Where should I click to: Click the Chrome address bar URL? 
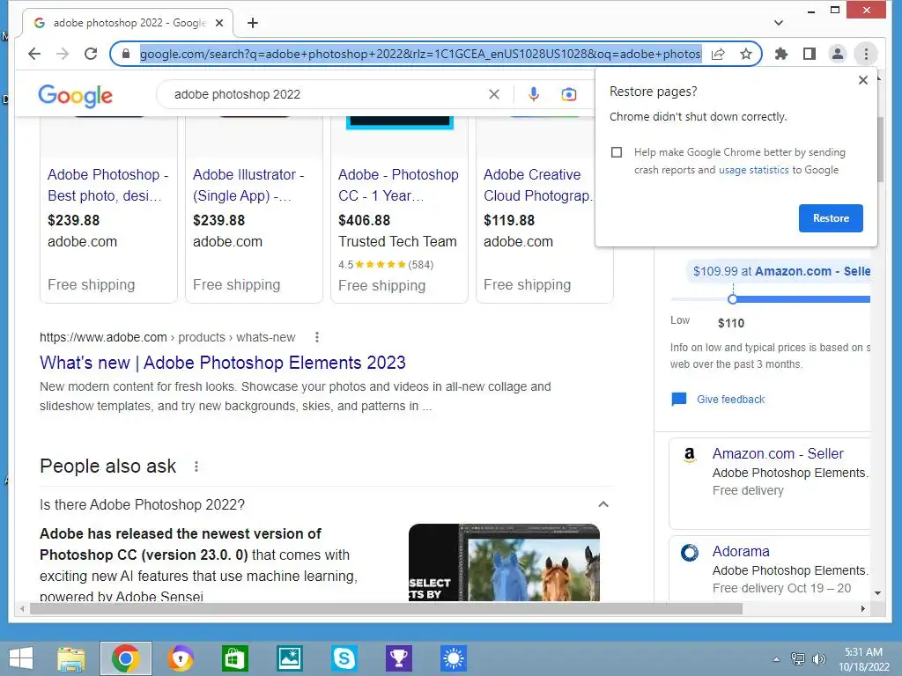coord(420,54)
